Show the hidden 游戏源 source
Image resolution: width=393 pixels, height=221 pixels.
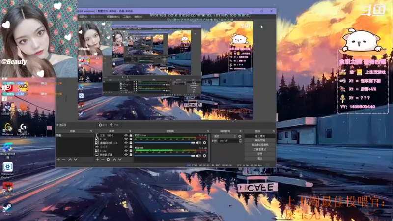[126, 147]
